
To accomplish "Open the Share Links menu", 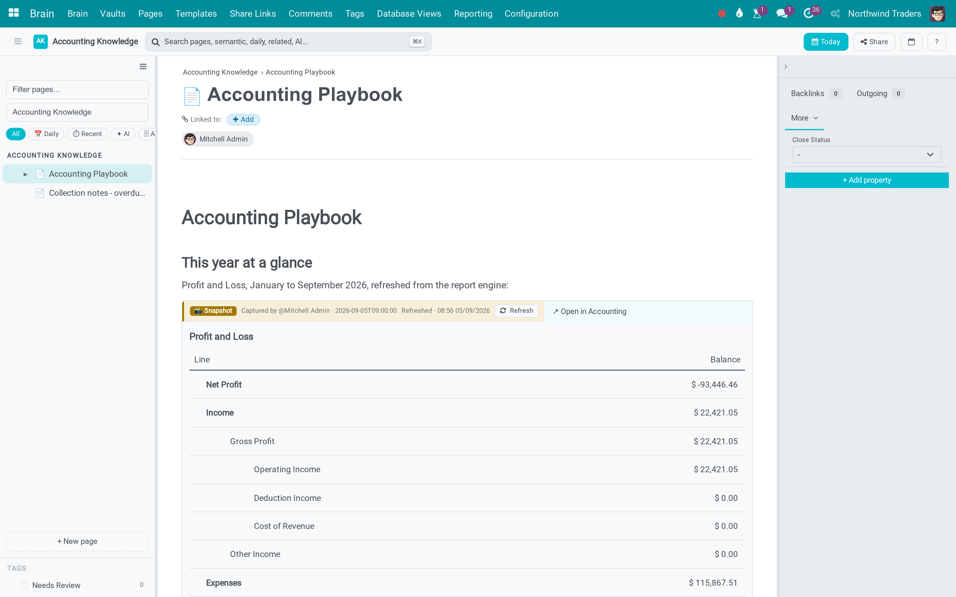I will (252, 13).
